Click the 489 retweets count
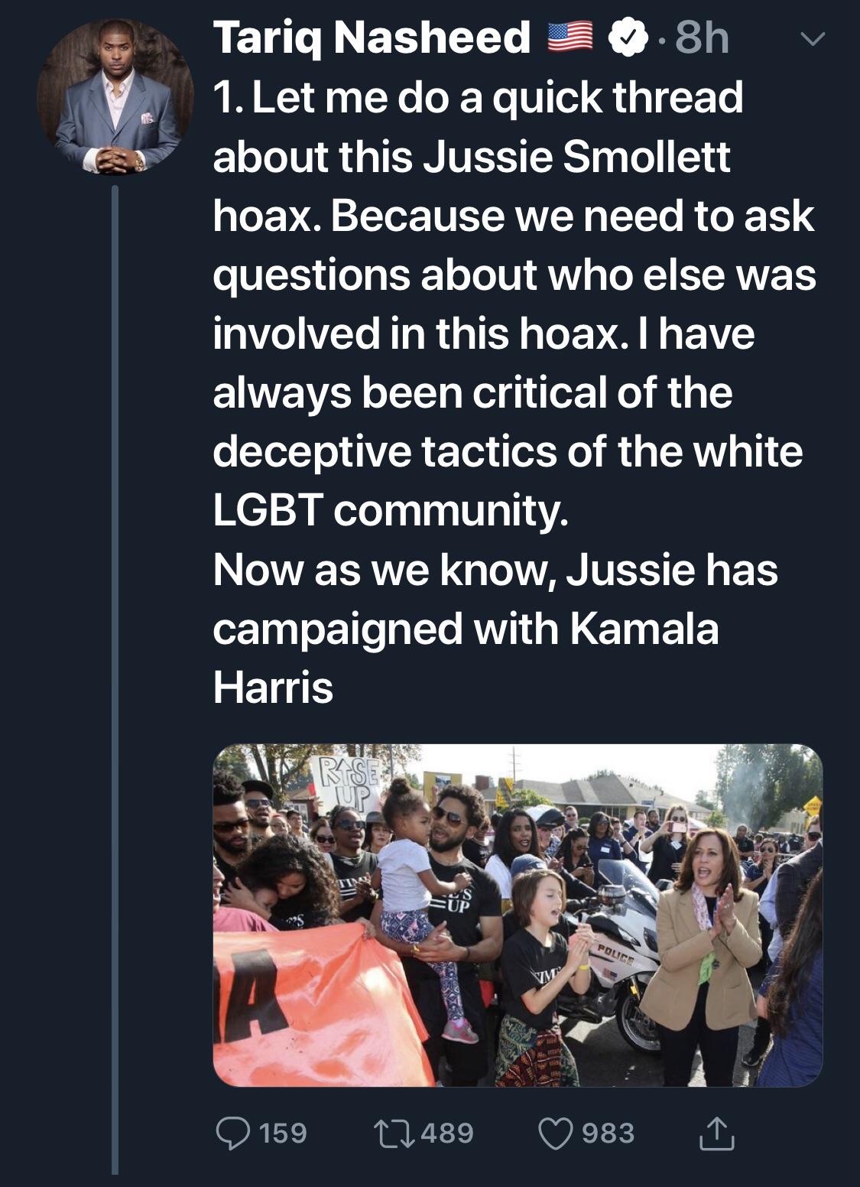The image size is (860, 1187). (447, 1133)
